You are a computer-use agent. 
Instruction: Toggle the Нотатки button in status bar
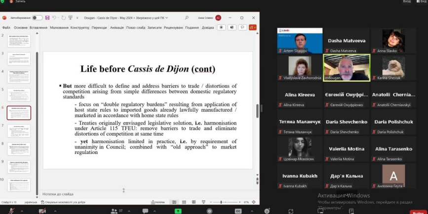[158, 202]
